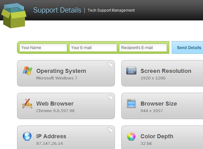The width and height of the screenshot is (203, 149).
Task: Click the Web Browser pencil-ruler icon
Action: 27,103
